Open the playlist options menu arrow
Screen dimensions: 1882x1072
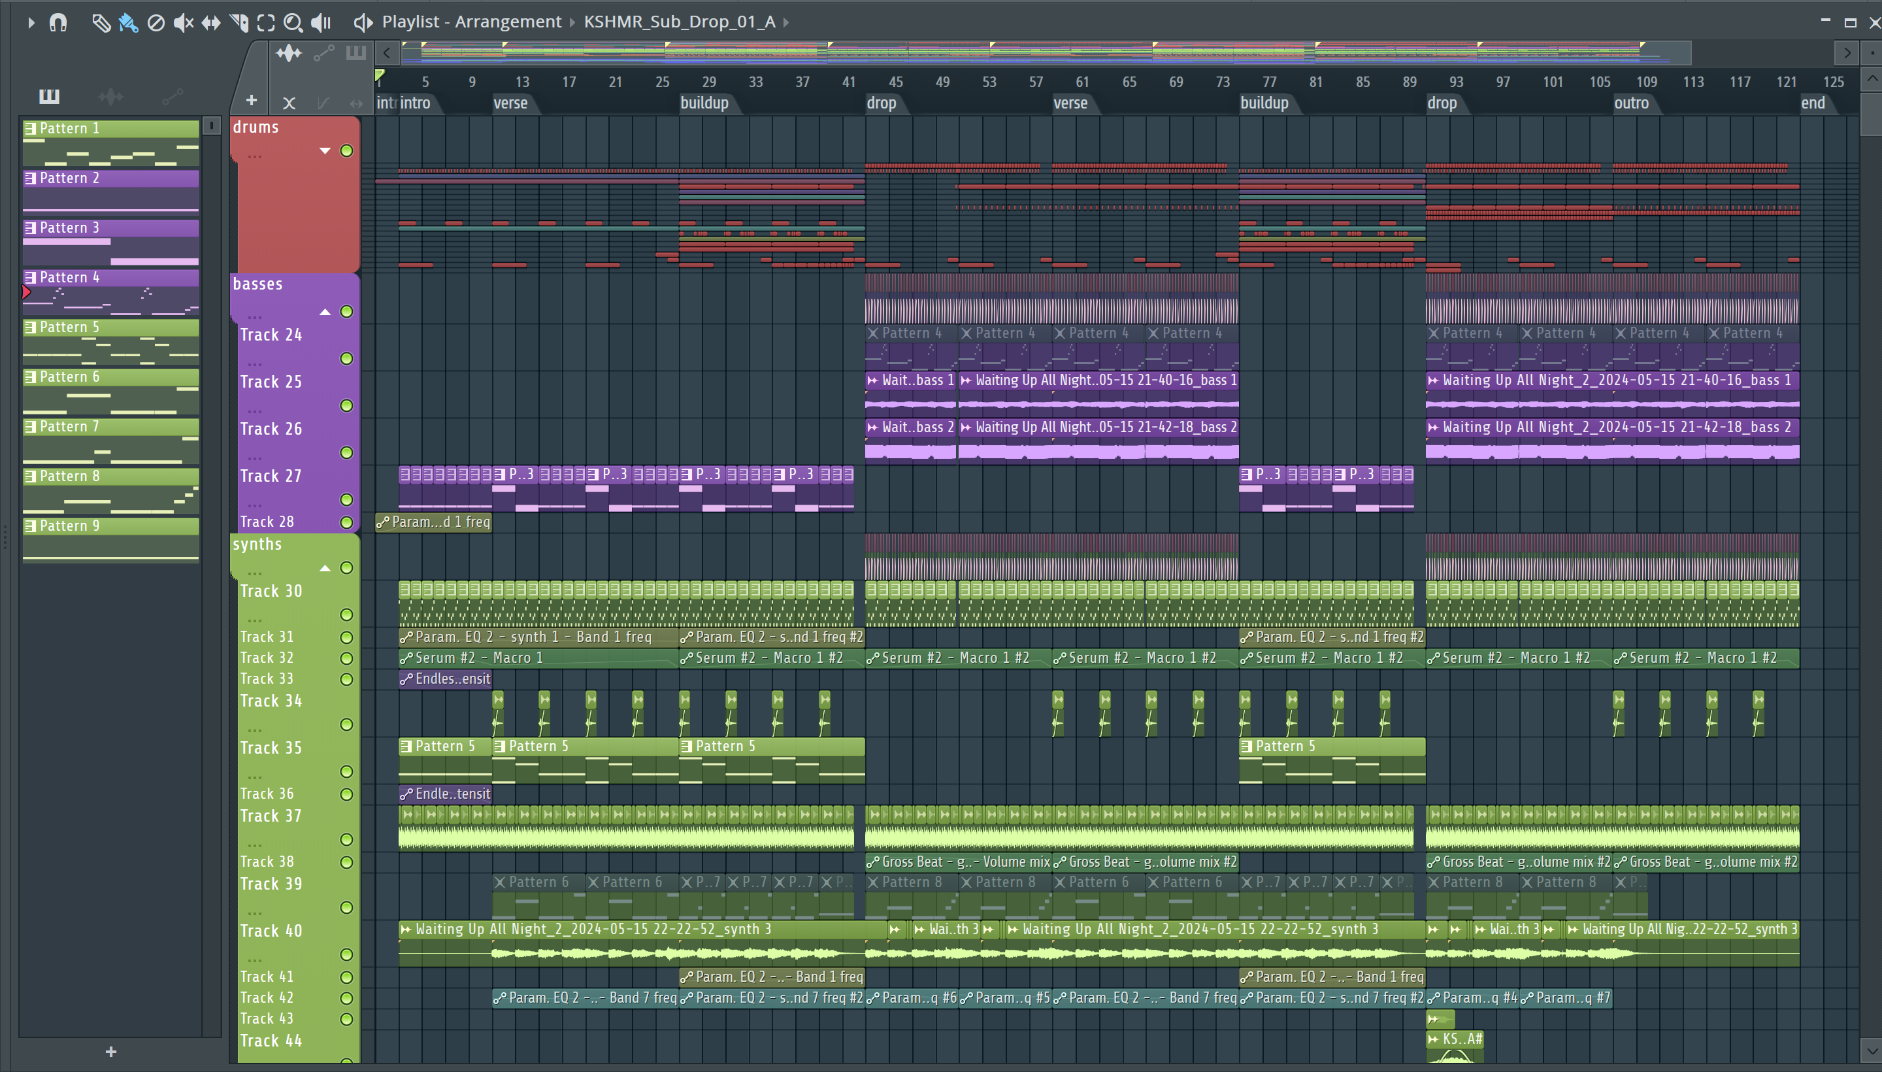[31, 22]
